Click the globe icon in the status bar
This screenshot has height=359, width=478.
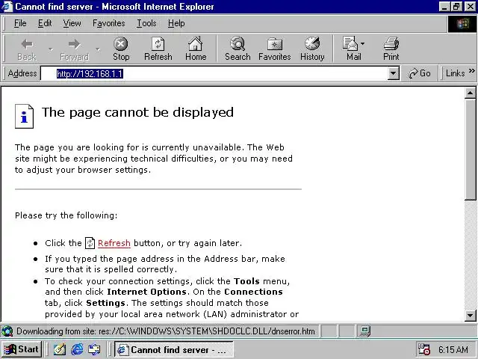(7, 331)
